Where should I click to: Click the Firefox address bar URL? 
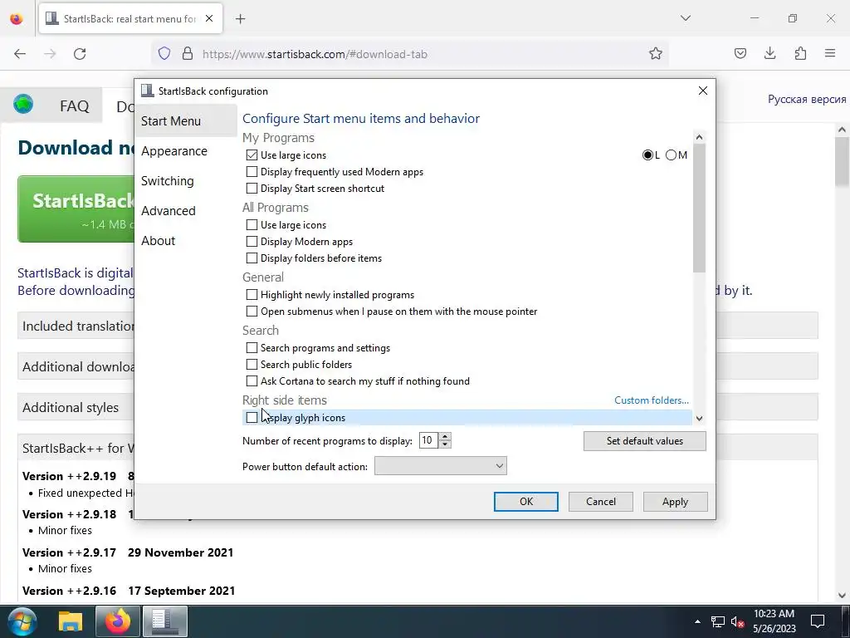click(x=315, y=54)
